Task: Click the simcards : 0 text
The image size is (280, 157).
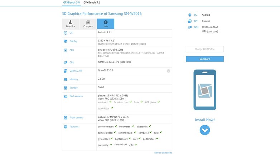Action: 121,145
